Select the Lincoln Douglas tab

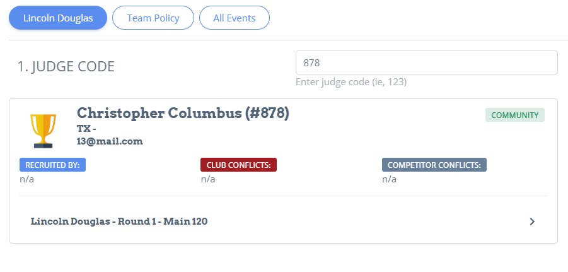pyautogui.click(x=58, y=18)
